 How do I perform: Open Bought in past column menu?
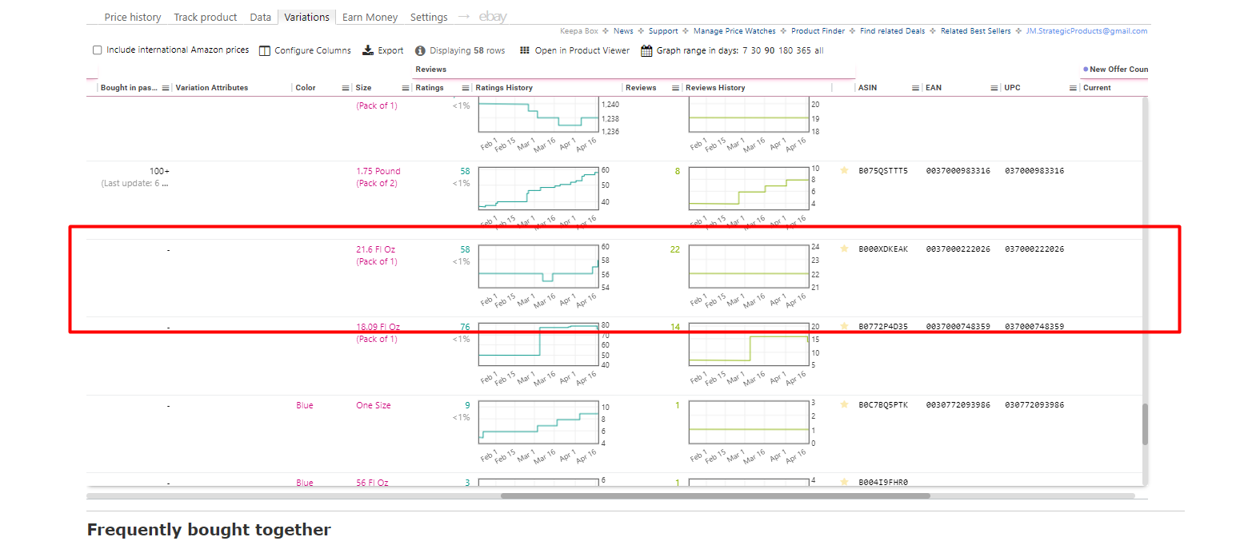coord(166,88)
